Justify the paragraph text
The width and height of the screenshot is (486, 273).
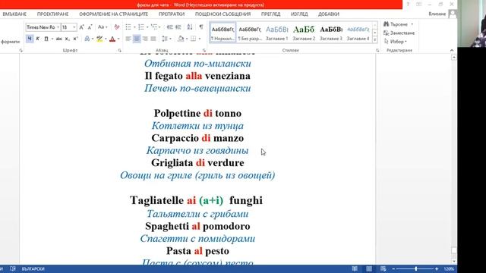pos(153,39)
